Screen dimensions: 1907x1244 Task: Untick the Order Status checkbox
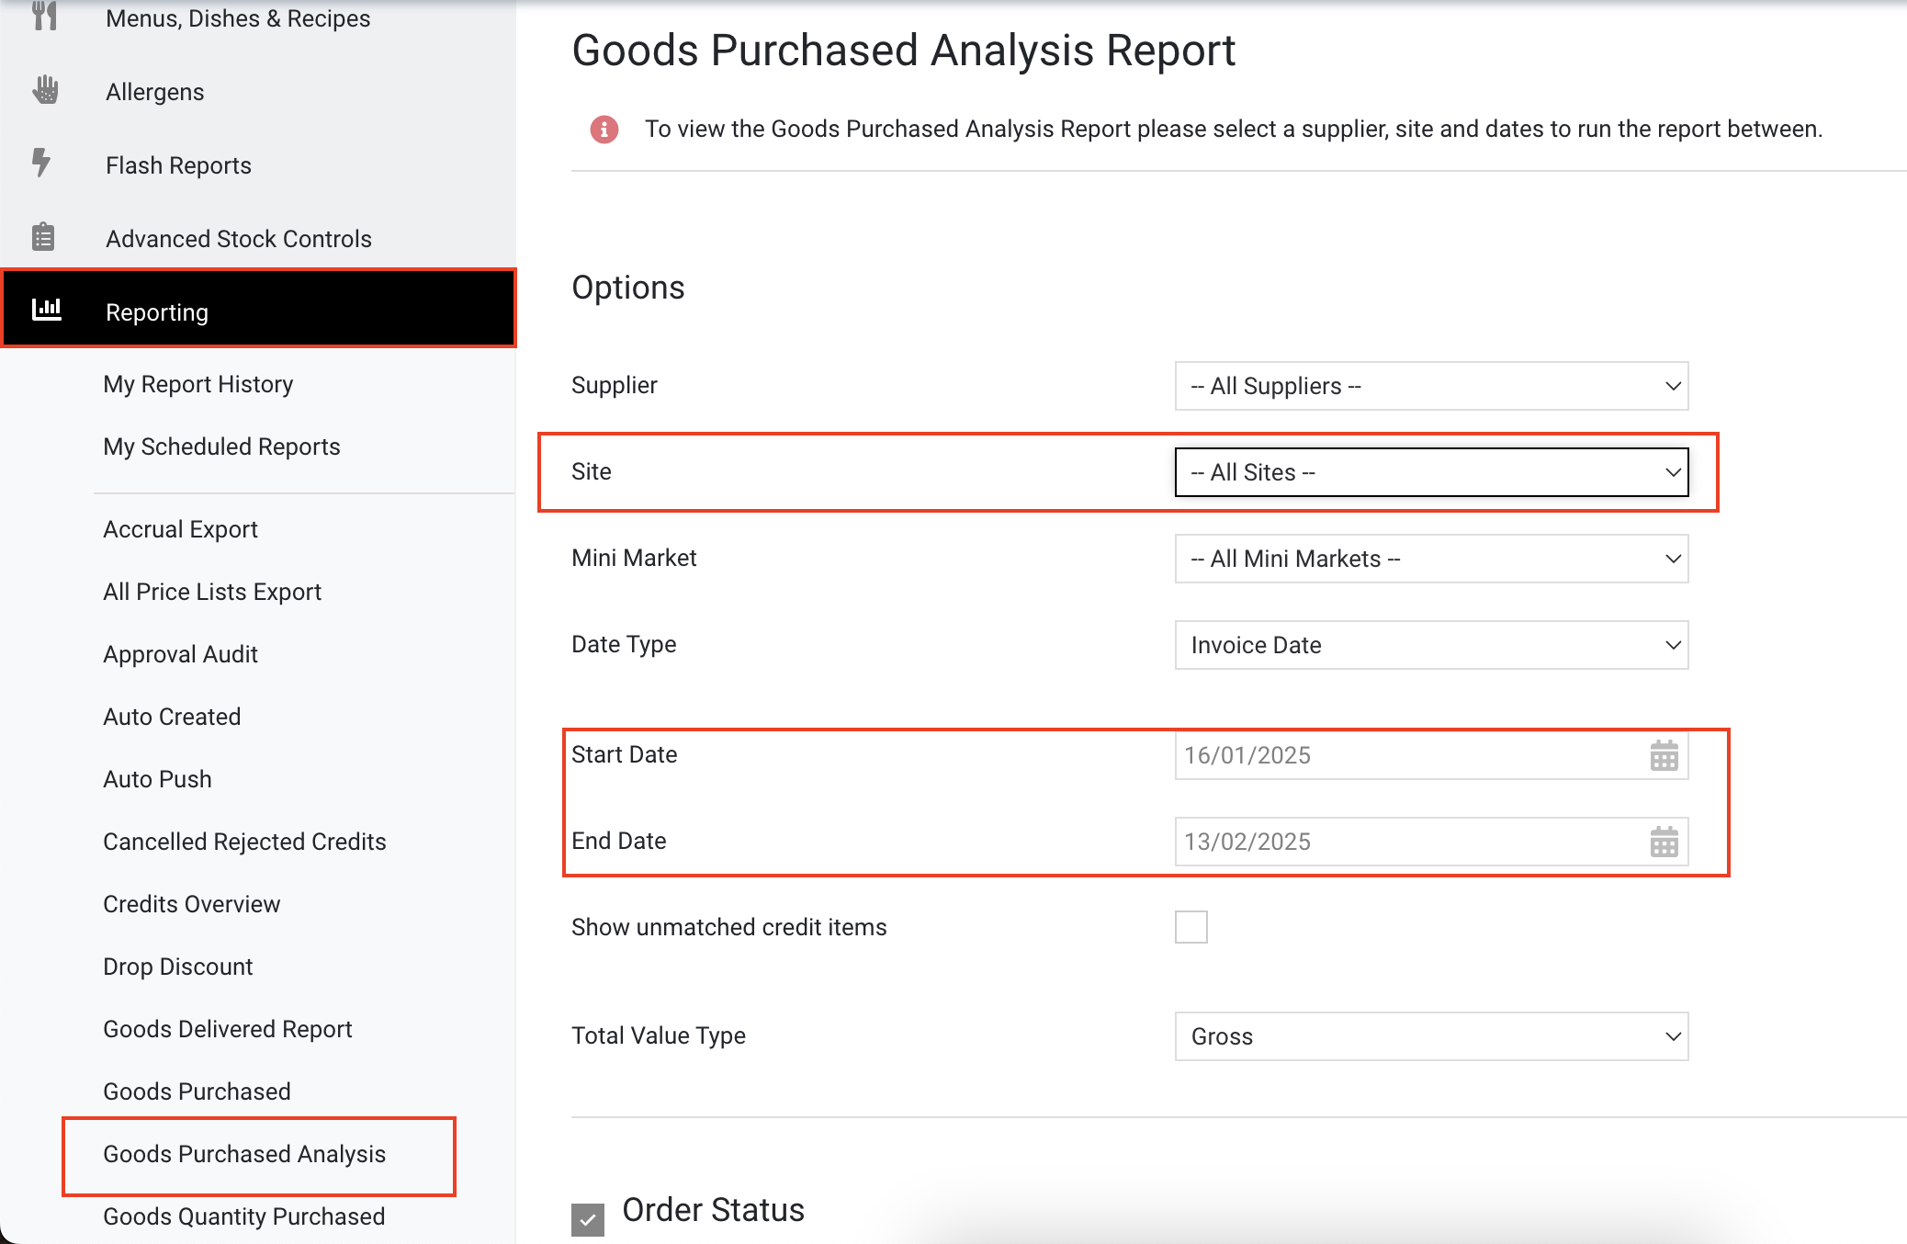click(x=588, y=1219)
